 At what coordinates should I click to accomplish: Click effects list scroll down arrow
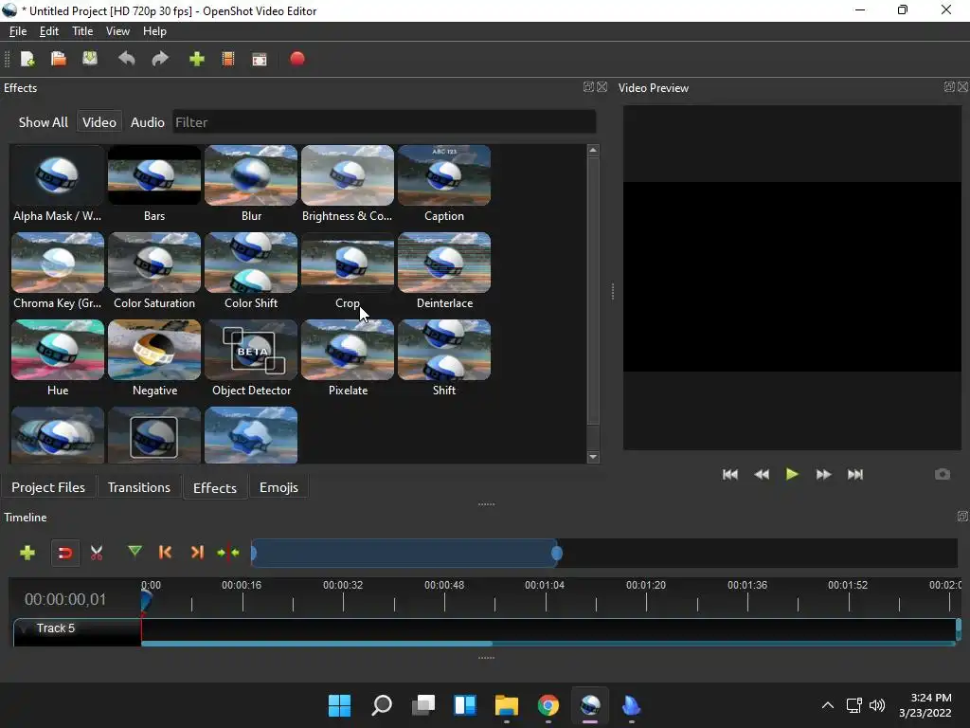593,457
